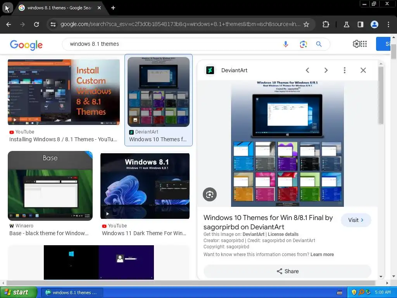The image size is (397, 298).
Task: Open preview panel more options menu
Action: point(345,70)
